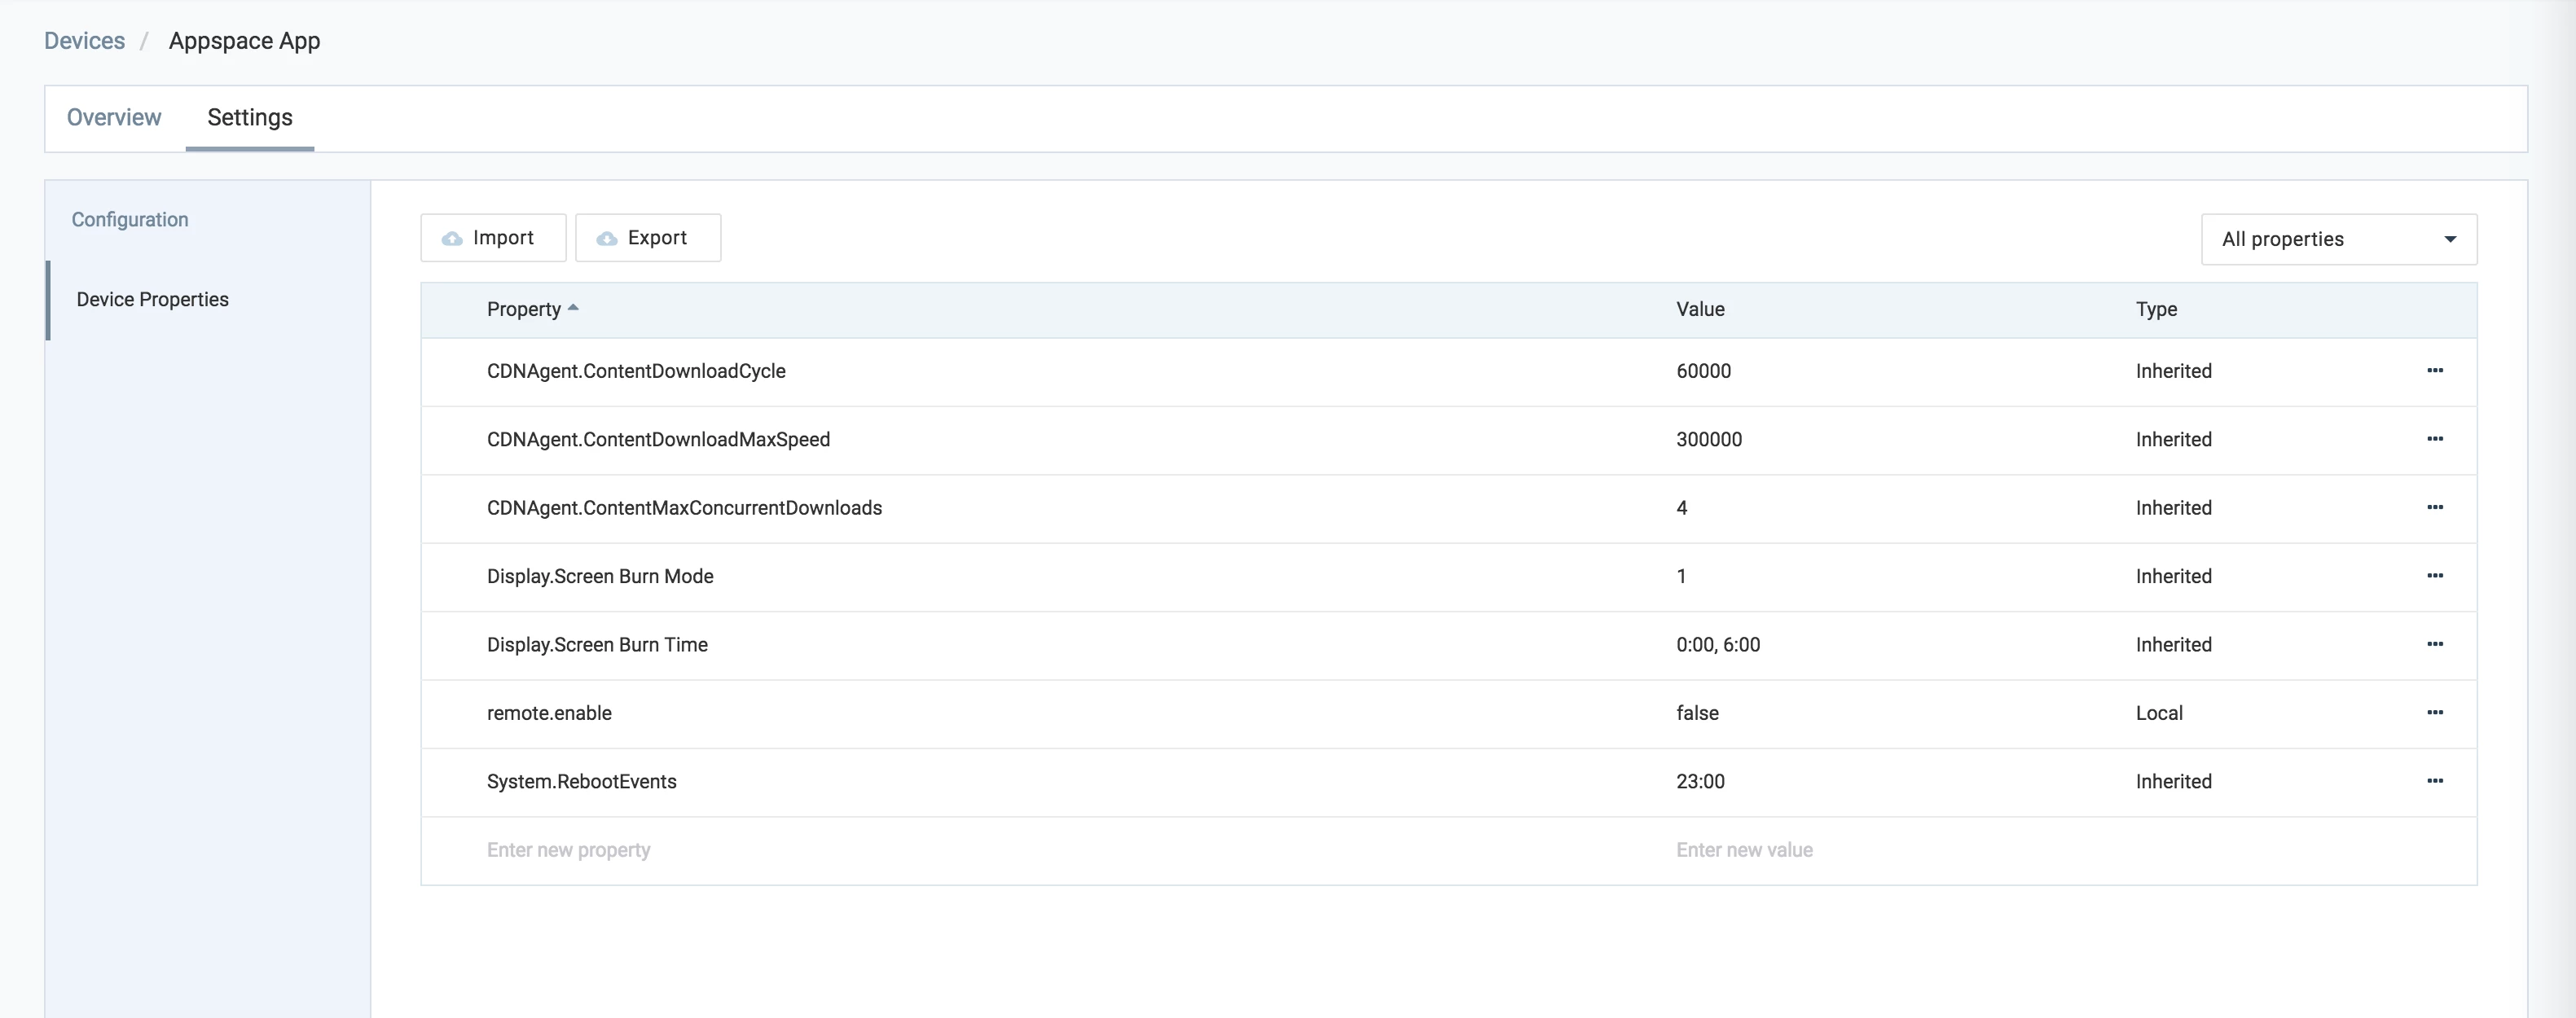2576x1018 pixels.
Task: Open options menu for CDNAgent.ContentDownloadCycle row
Action: 2434,371
